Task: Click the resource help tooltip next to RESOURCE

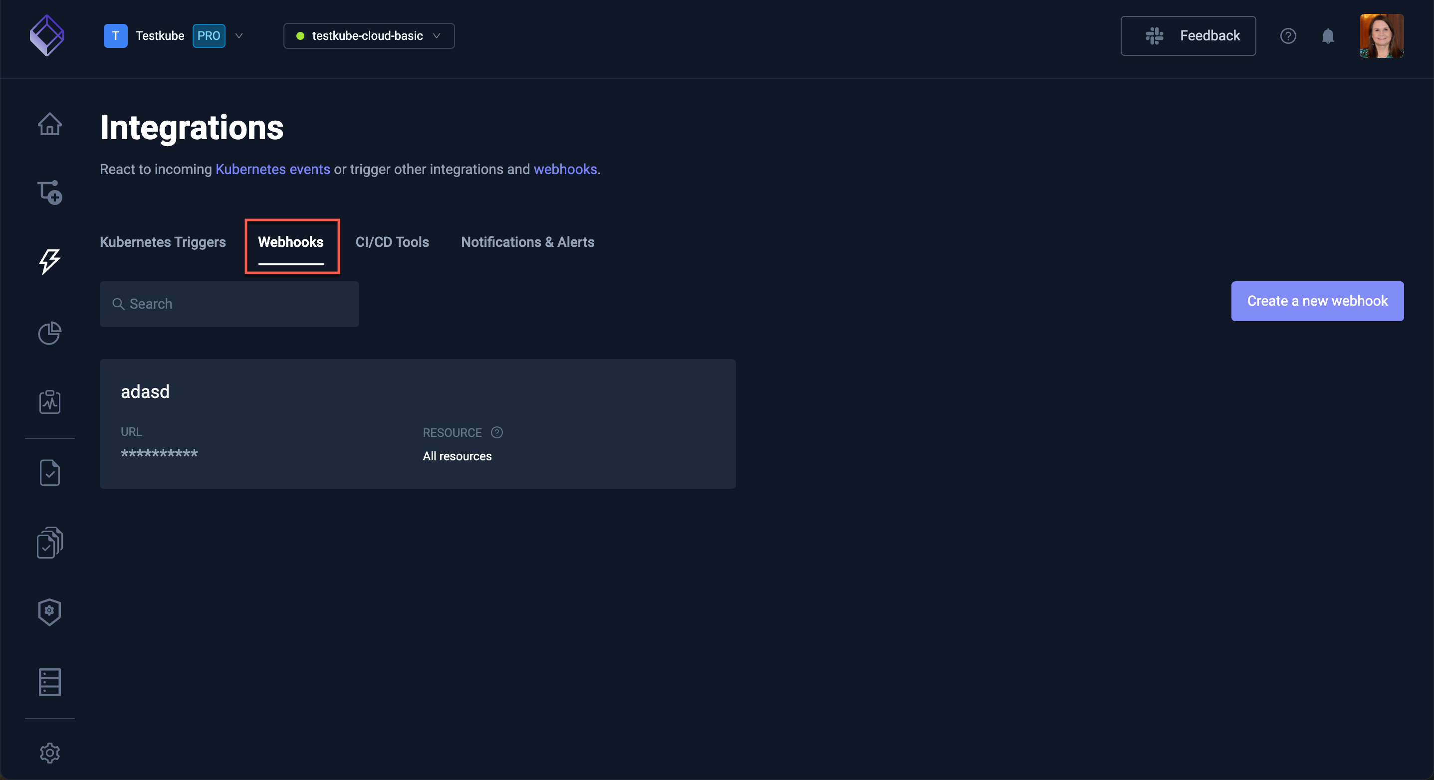Action: 496,432
